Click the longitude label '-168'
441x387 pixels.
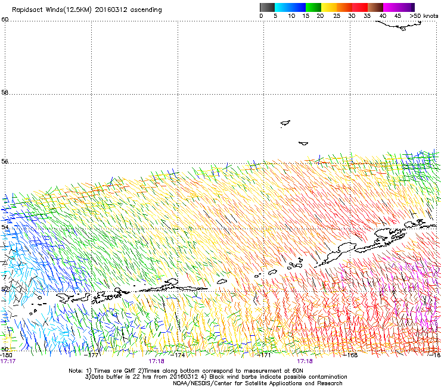tap(350, 355)
